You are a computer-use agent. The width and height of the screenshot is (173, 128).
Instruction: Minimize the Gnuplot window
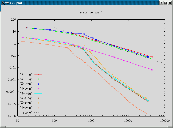click(161, 3)
